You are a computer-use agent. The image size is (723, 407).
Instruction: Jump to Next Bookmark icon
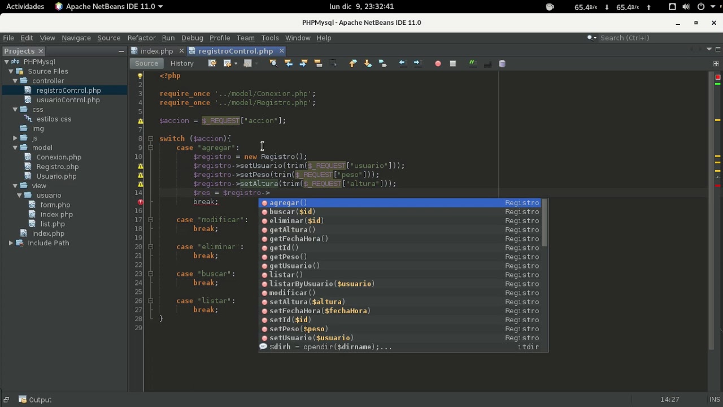(368, 63)
